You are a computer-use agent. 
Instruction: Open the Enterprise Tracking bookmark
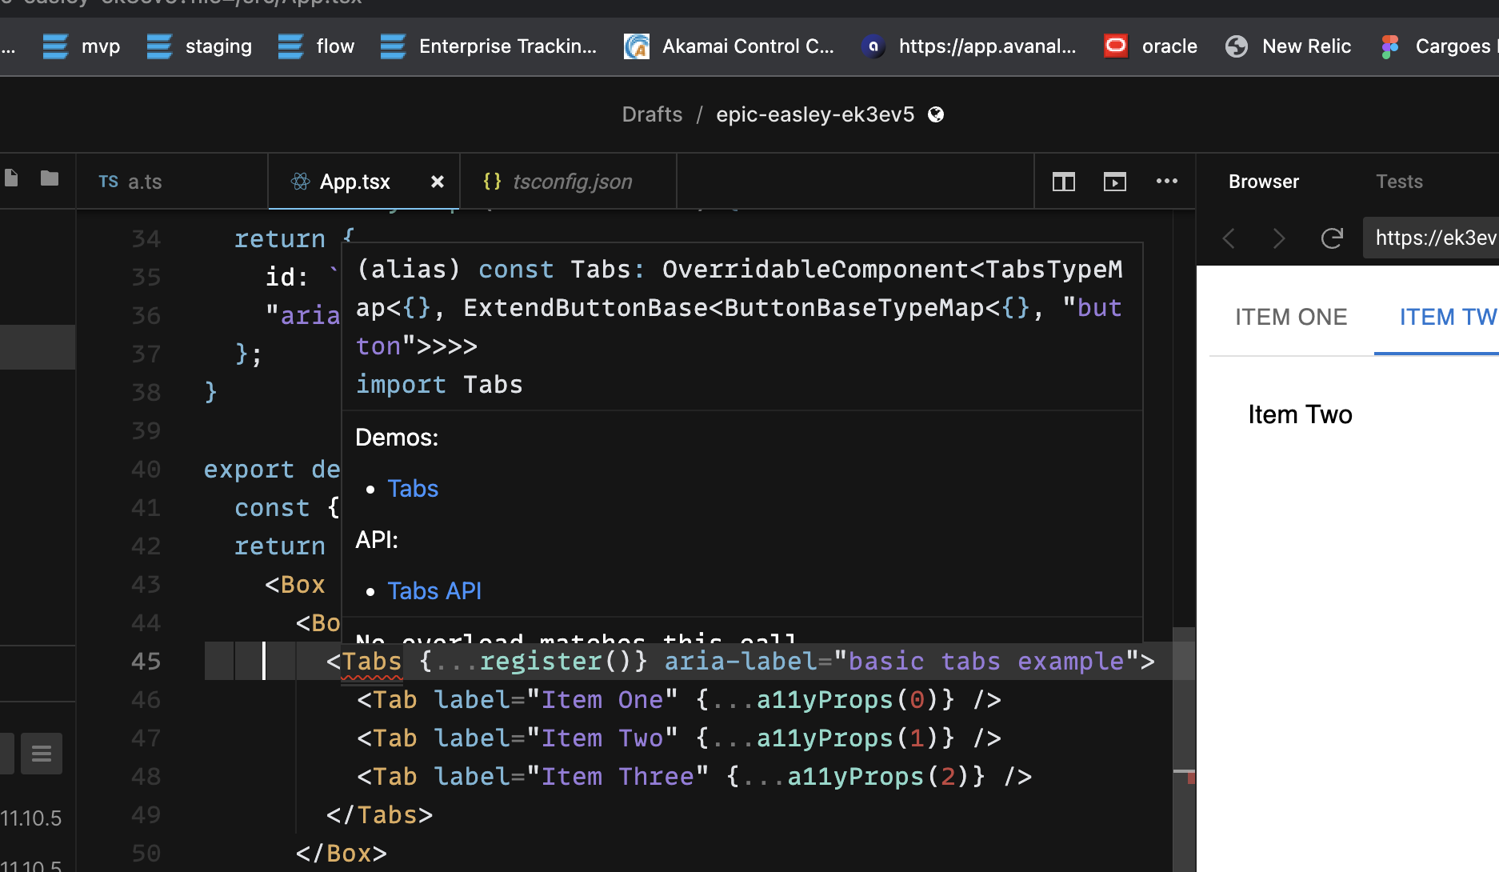488,46
